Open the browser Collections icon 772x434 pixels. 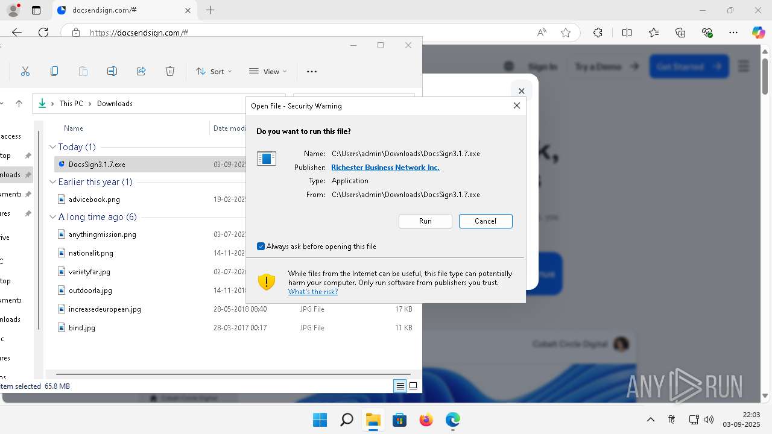pos(680,33)
